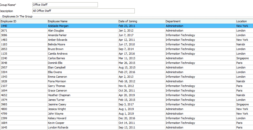Image resolution: width=253 pixels, height=130 pixels.
Task: Click employee ID 4800 cell
Action: (24, 109)
